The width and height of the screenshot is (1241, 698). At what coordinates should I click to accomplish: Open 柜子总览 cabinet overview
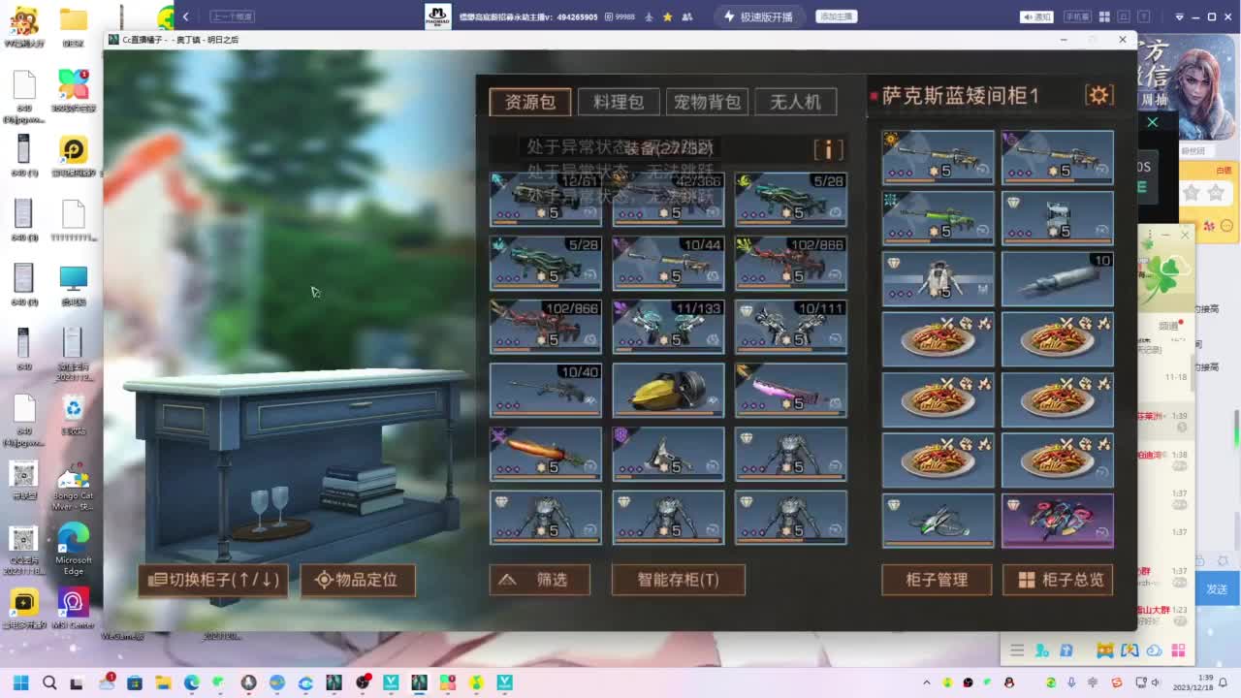(x=1058, y=580)
